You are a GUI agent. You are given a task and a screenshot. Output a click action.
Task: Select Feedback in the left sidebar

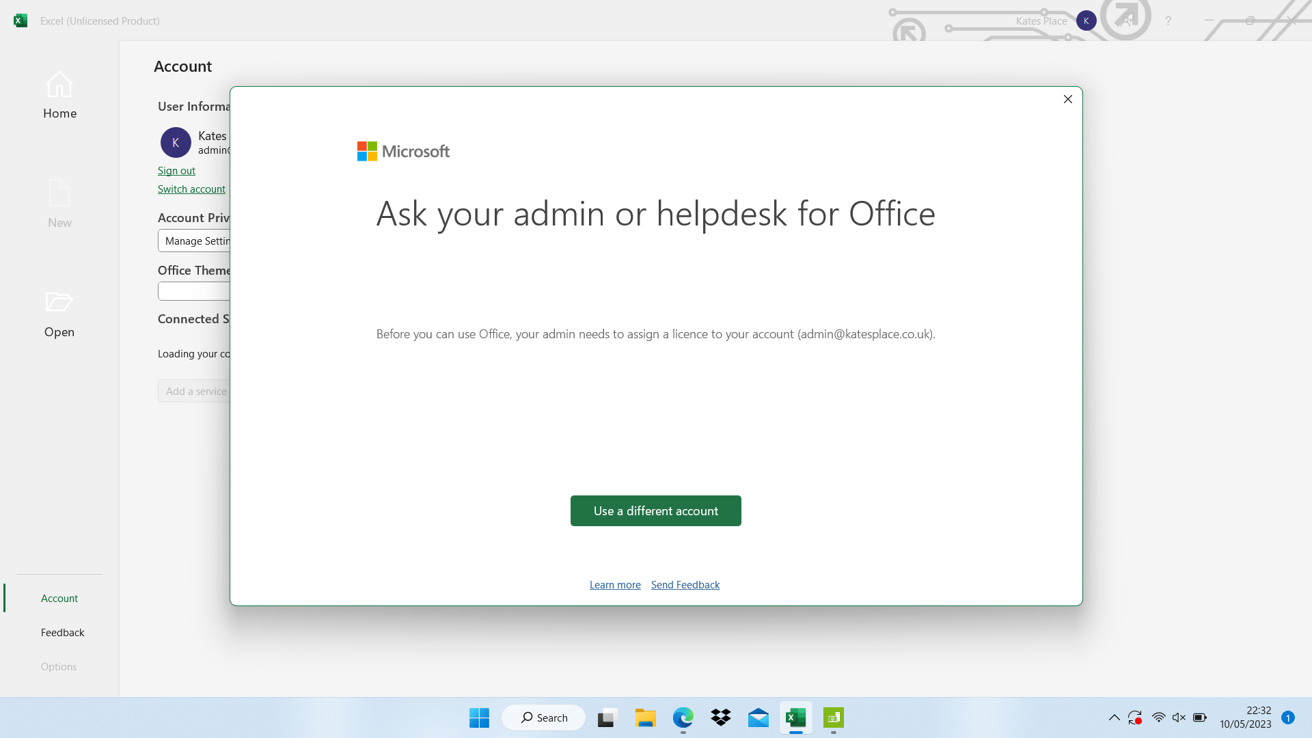click(62, 632)
